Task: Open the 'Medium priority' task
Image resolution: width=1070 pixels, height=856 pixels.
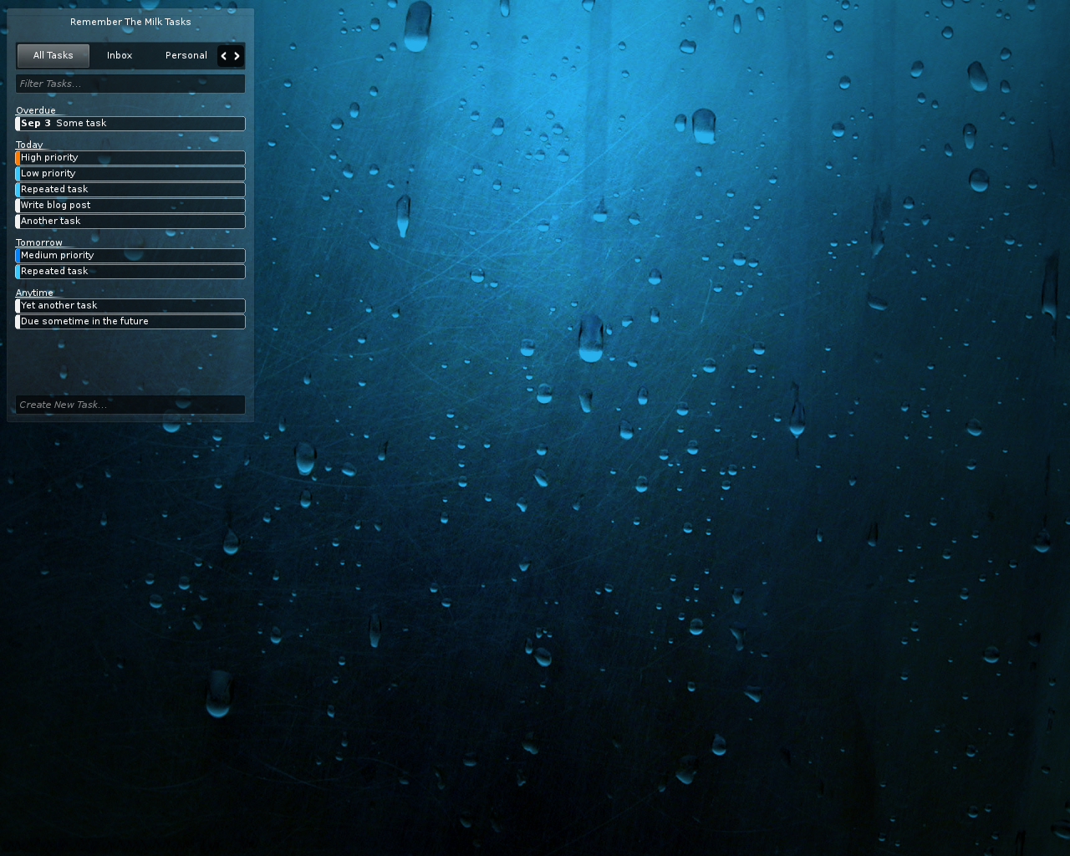Action: [130, 256]
